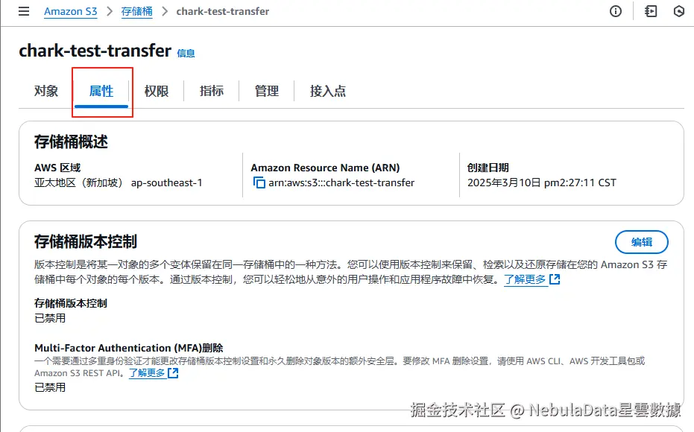The image size is (694, 432).
Task: Open 了解更多 link in versioning description
Action: click(525, 279)
